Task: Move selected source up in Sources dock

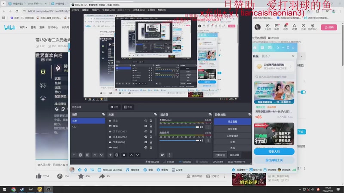Action: pos(131,155)
